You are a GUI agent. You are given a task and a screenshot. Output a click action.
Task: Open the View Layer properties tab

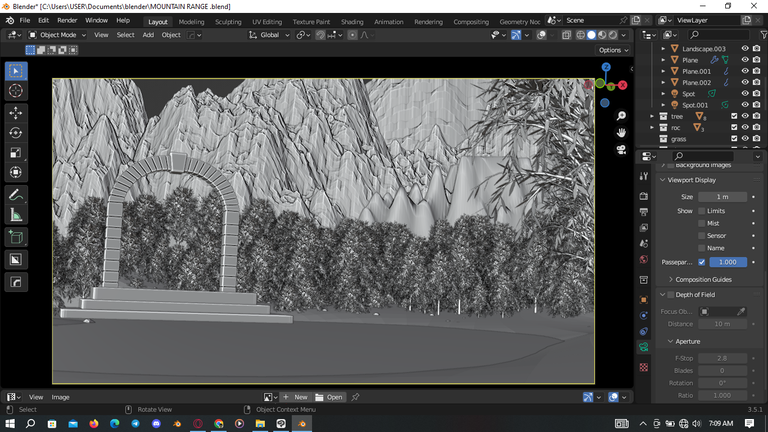click(x=644, y=228)
